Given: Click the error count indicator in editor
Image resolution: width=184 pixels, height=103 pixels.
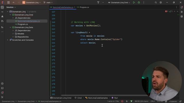Looking at the screenshot, I should (x=167, y=11).
